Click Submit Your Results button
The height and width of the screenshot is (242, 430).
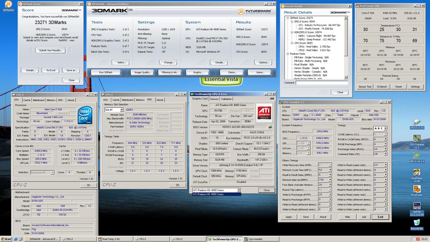(51, 50)
